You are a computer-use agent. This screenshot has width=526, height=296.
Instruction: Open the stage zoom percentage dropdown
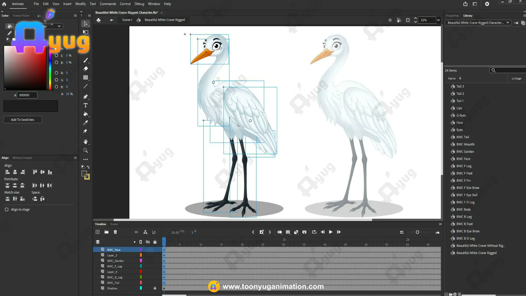click(x=438, y=20)
